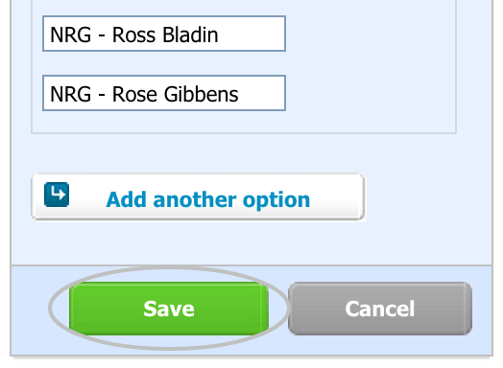Focus the NRG - Ross Bladin text field
The image size is (503, 368).
point(164,34)
